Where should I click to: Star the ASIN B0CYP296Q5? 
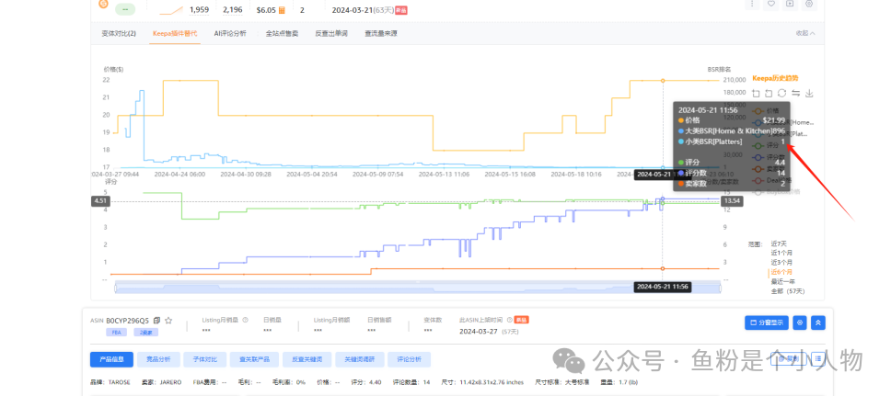click(168, 321)
